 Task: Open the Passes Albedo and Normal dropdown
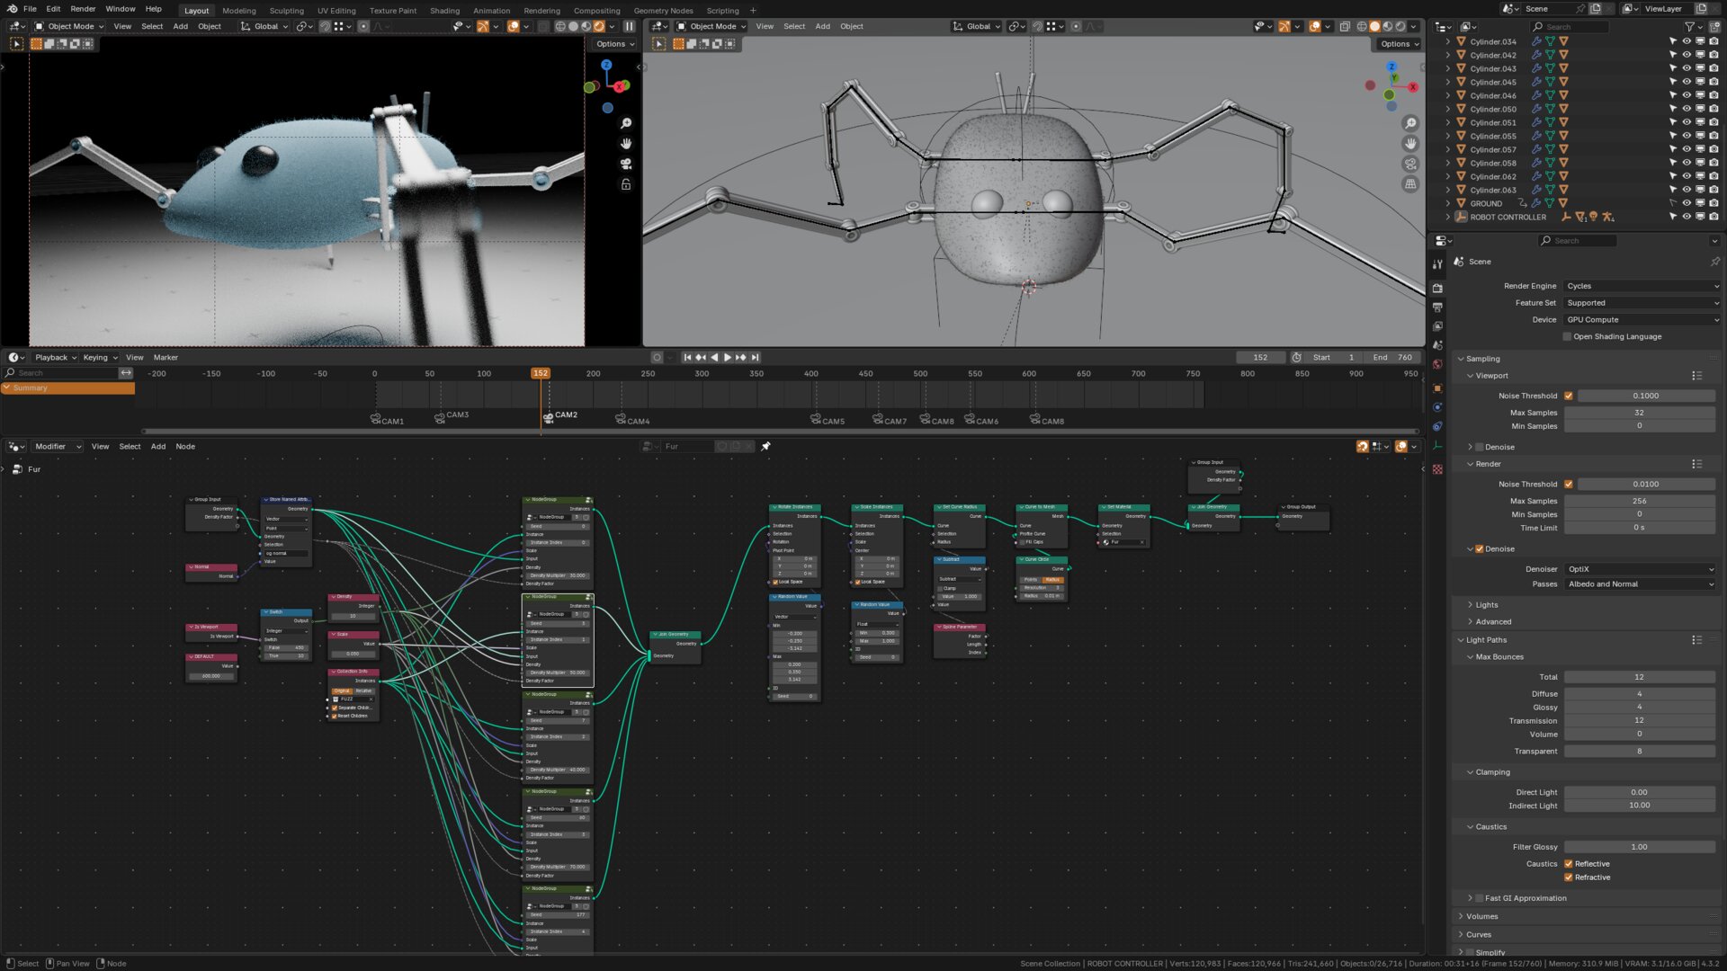(x=1641, y=583)
